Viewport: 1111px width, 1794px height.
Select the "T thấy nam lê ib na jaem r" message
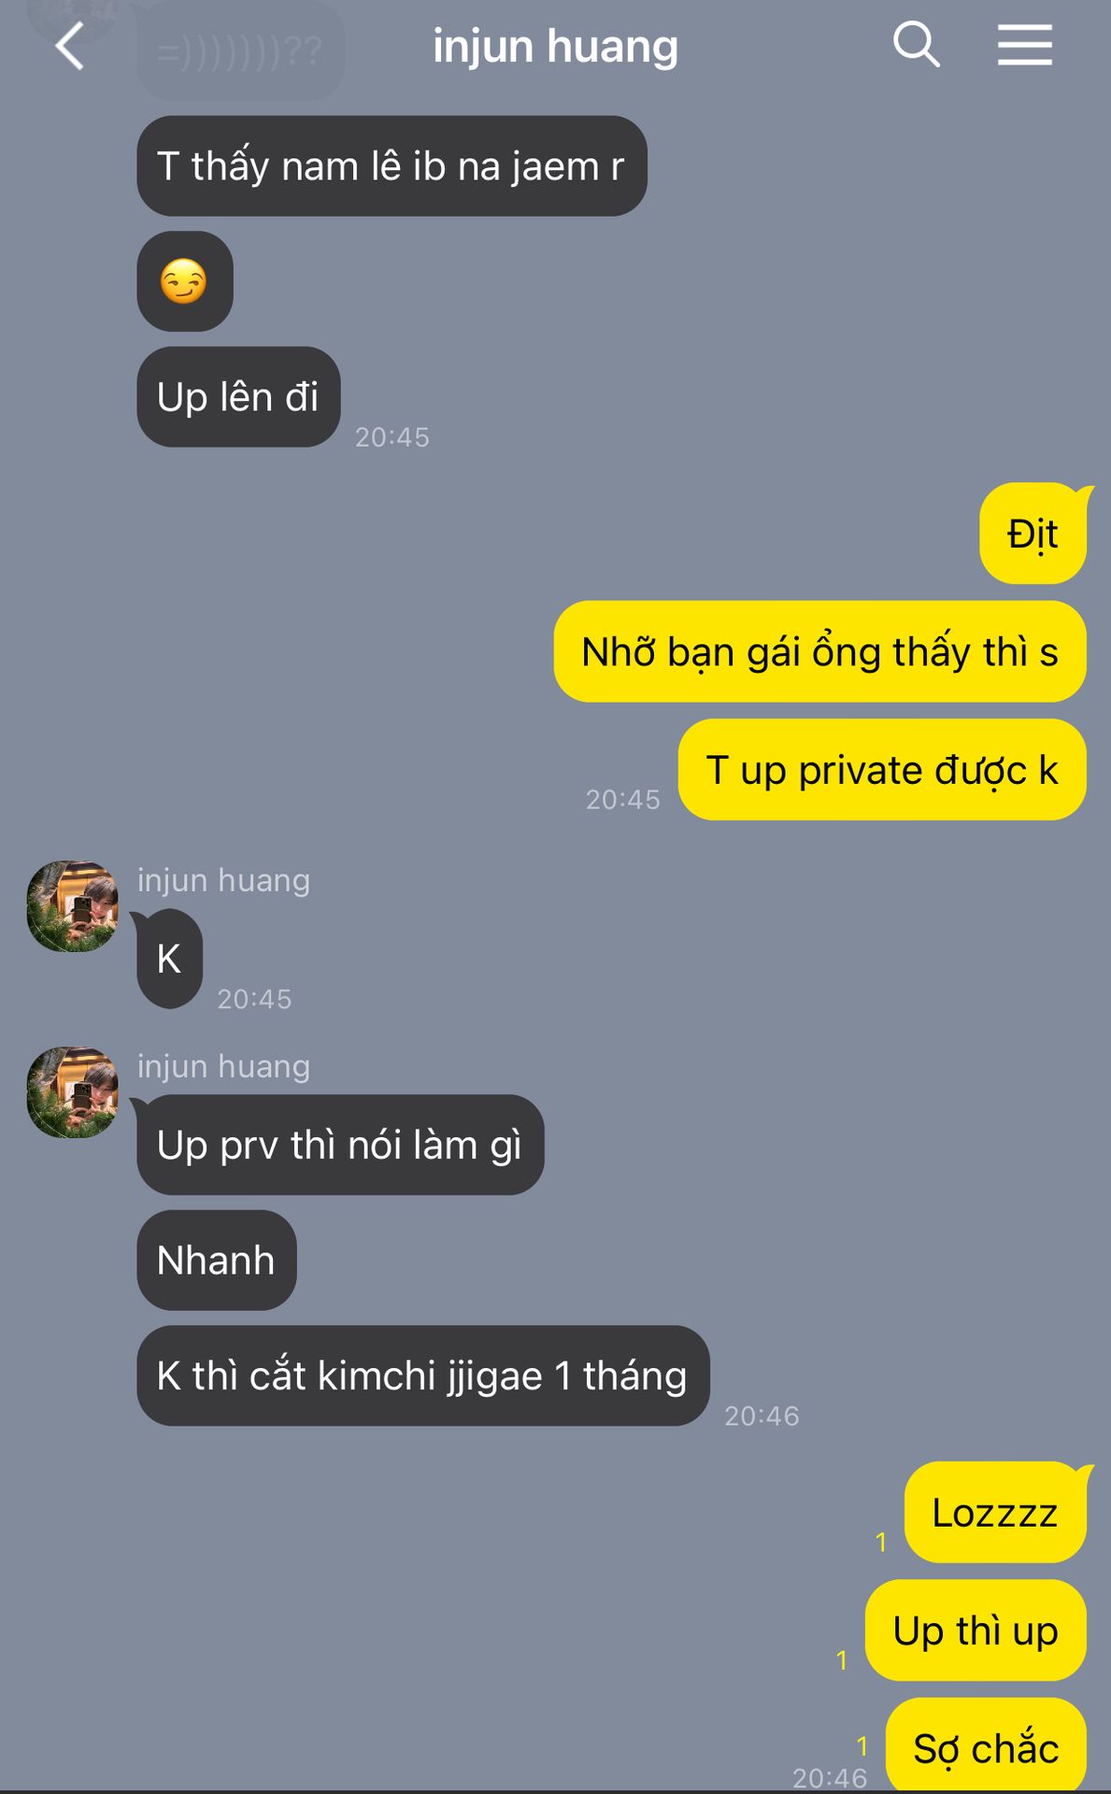[392, 166]
